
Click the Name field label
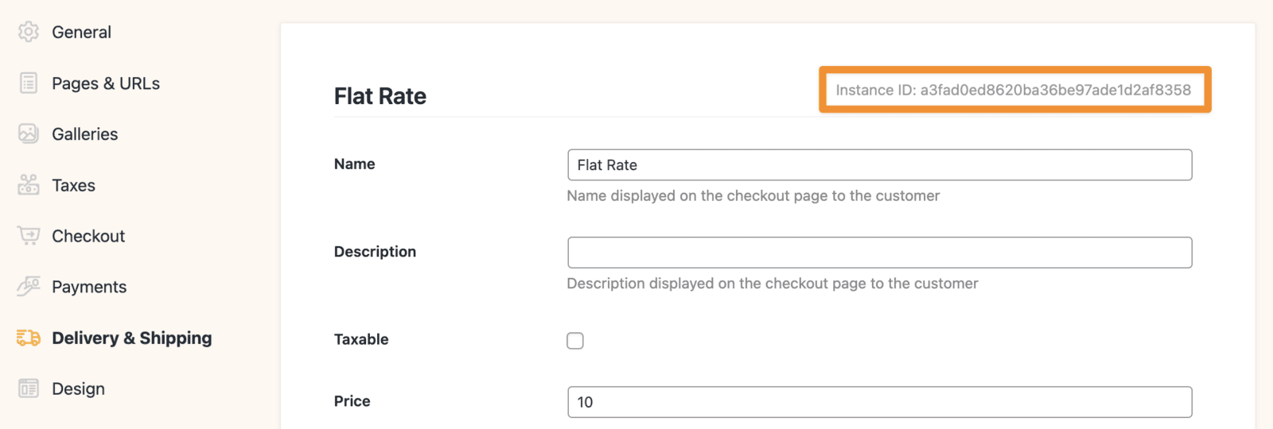point(355,164)
